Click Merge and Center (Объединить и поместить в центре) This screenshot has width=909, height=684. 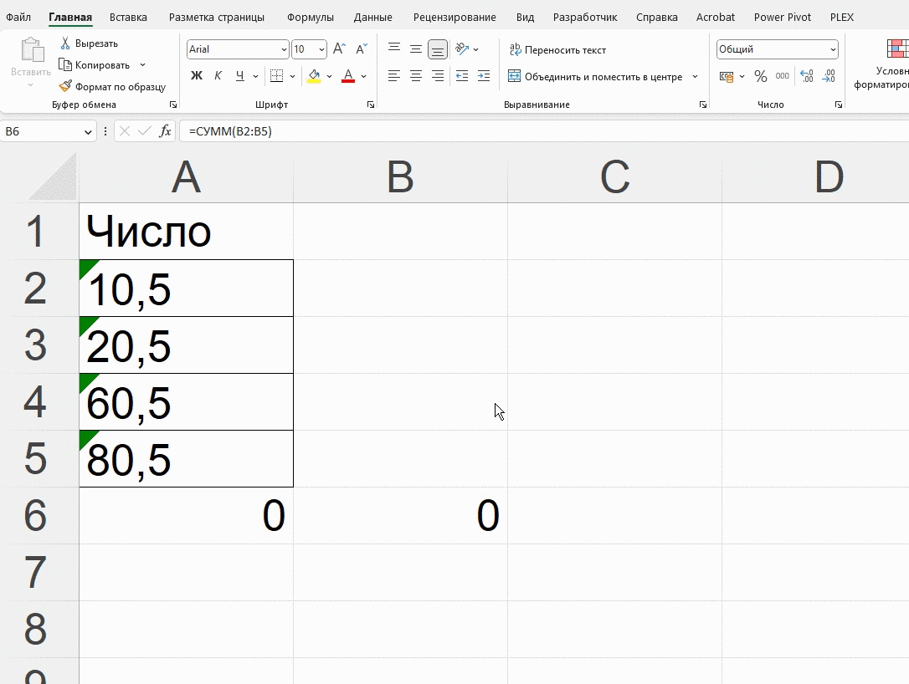pos(595,76)
